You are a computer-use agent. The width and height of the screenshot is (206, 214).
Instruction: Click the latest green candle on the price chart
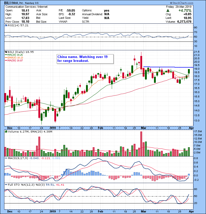189,71
